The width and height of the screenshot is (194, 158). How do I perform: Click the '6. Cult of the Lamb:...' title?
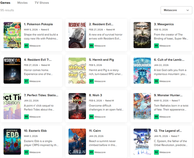(x=169, y=60)
